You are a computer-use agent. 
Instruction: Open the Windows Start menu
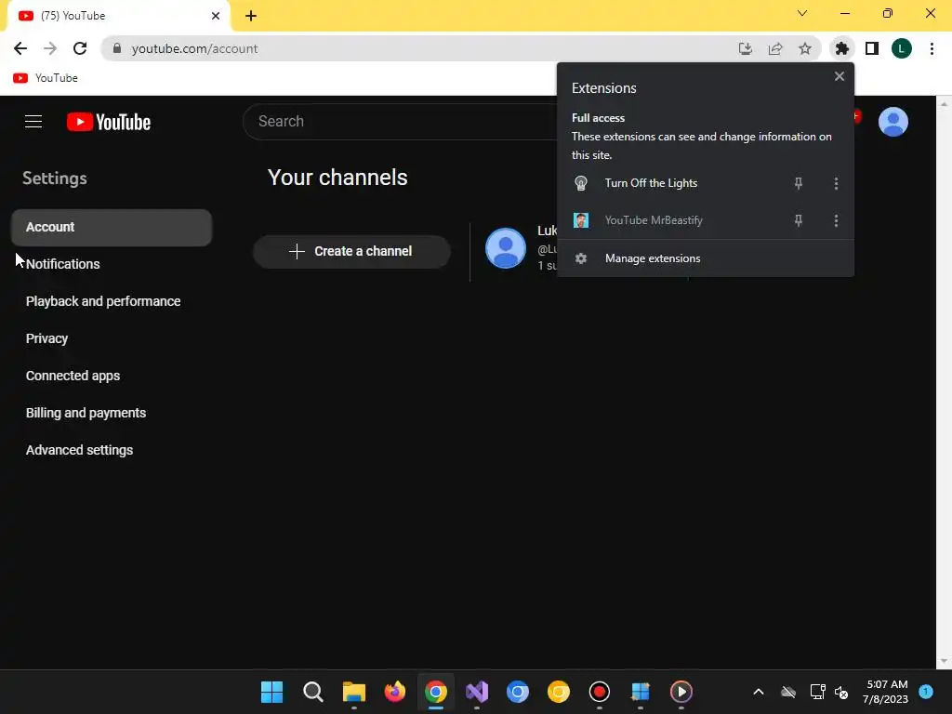pos(272,692)
